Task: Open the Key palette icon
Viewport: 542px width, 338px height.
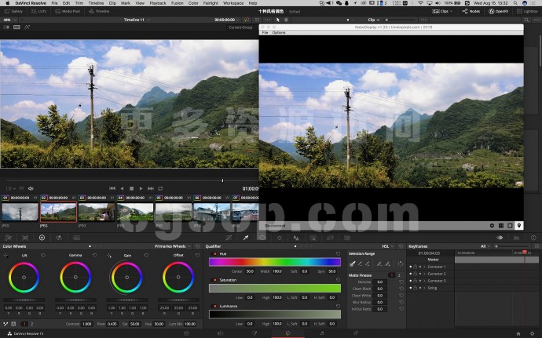Action: (x=313, y=238)
